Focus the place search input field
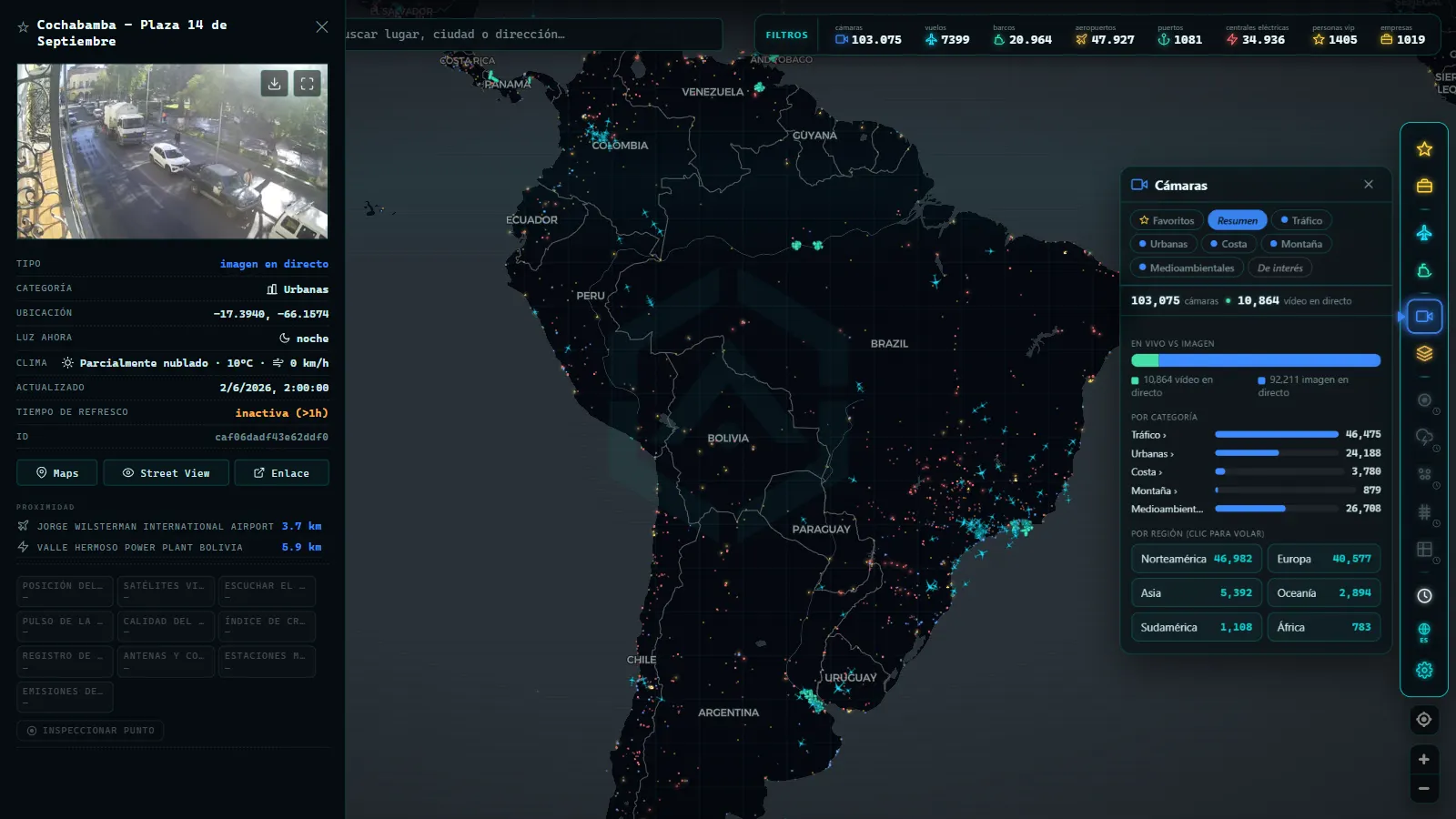The width and height of the screenshot is (1456, 819). (533, 35)
